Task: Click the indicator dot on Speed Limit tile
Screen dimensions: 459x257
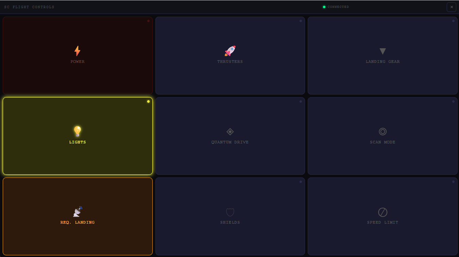Action: tap(453, 182)
